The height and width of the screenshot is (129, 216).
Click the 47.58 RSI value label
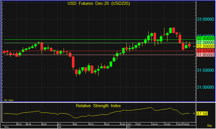202,113
